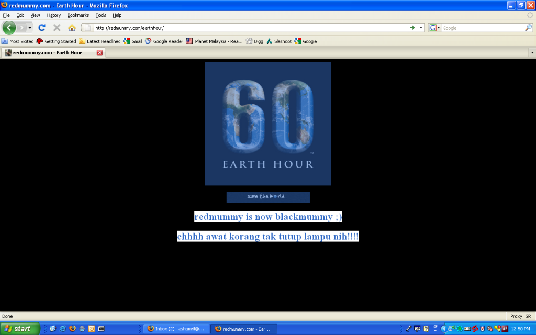Image resolution: width=536 pixels, height=335 pixels.
Task: Select the redmummy.com - Earth Hour tab
Action: pyautogui.click(x=53, y=53)
